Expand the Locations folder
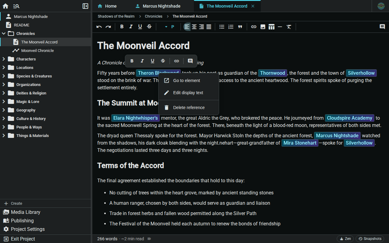Image resolution: width=389 pixels, height=243 pixels. click(x=4, y=67)
